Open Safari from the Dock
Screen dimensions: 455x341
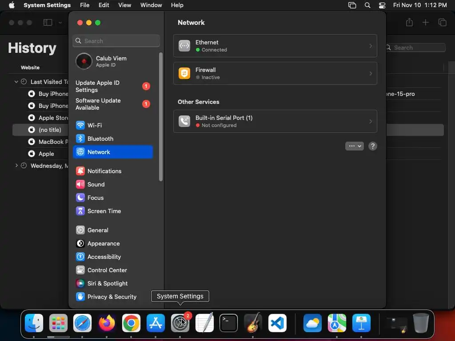pos(82,323)
